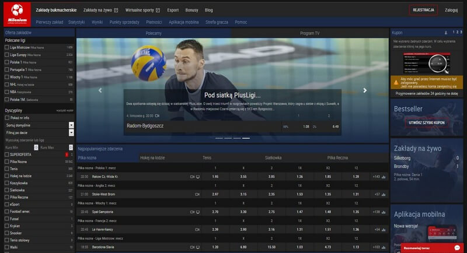Click video camera icon for Rakow Cz.-Wisla Kr.
The image size is (467, 253).
pos(192,177)
